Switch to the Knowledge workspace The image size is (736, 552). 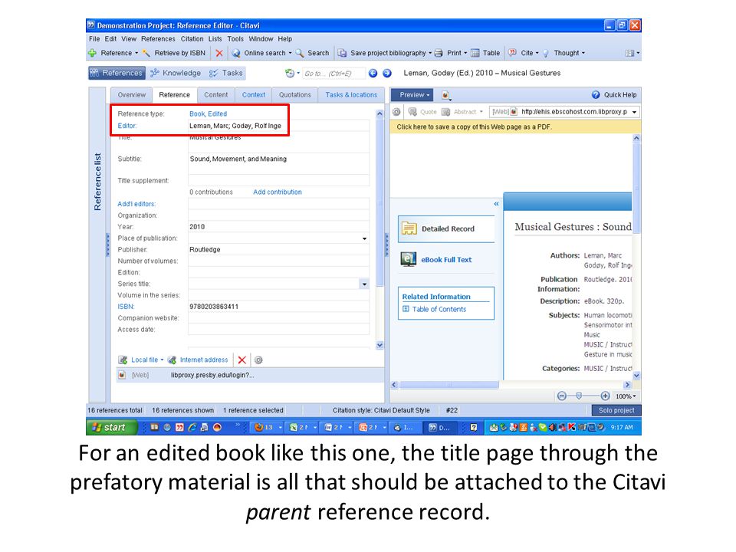coord(176,74)
